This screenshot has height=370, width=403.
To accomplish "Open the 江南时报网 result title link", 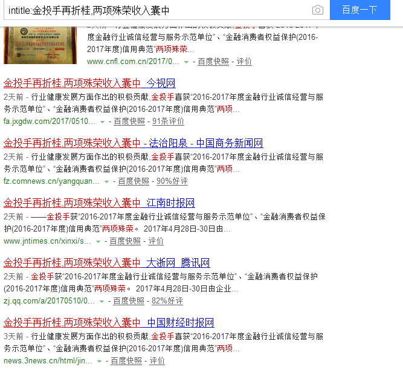I will point(99,203).
